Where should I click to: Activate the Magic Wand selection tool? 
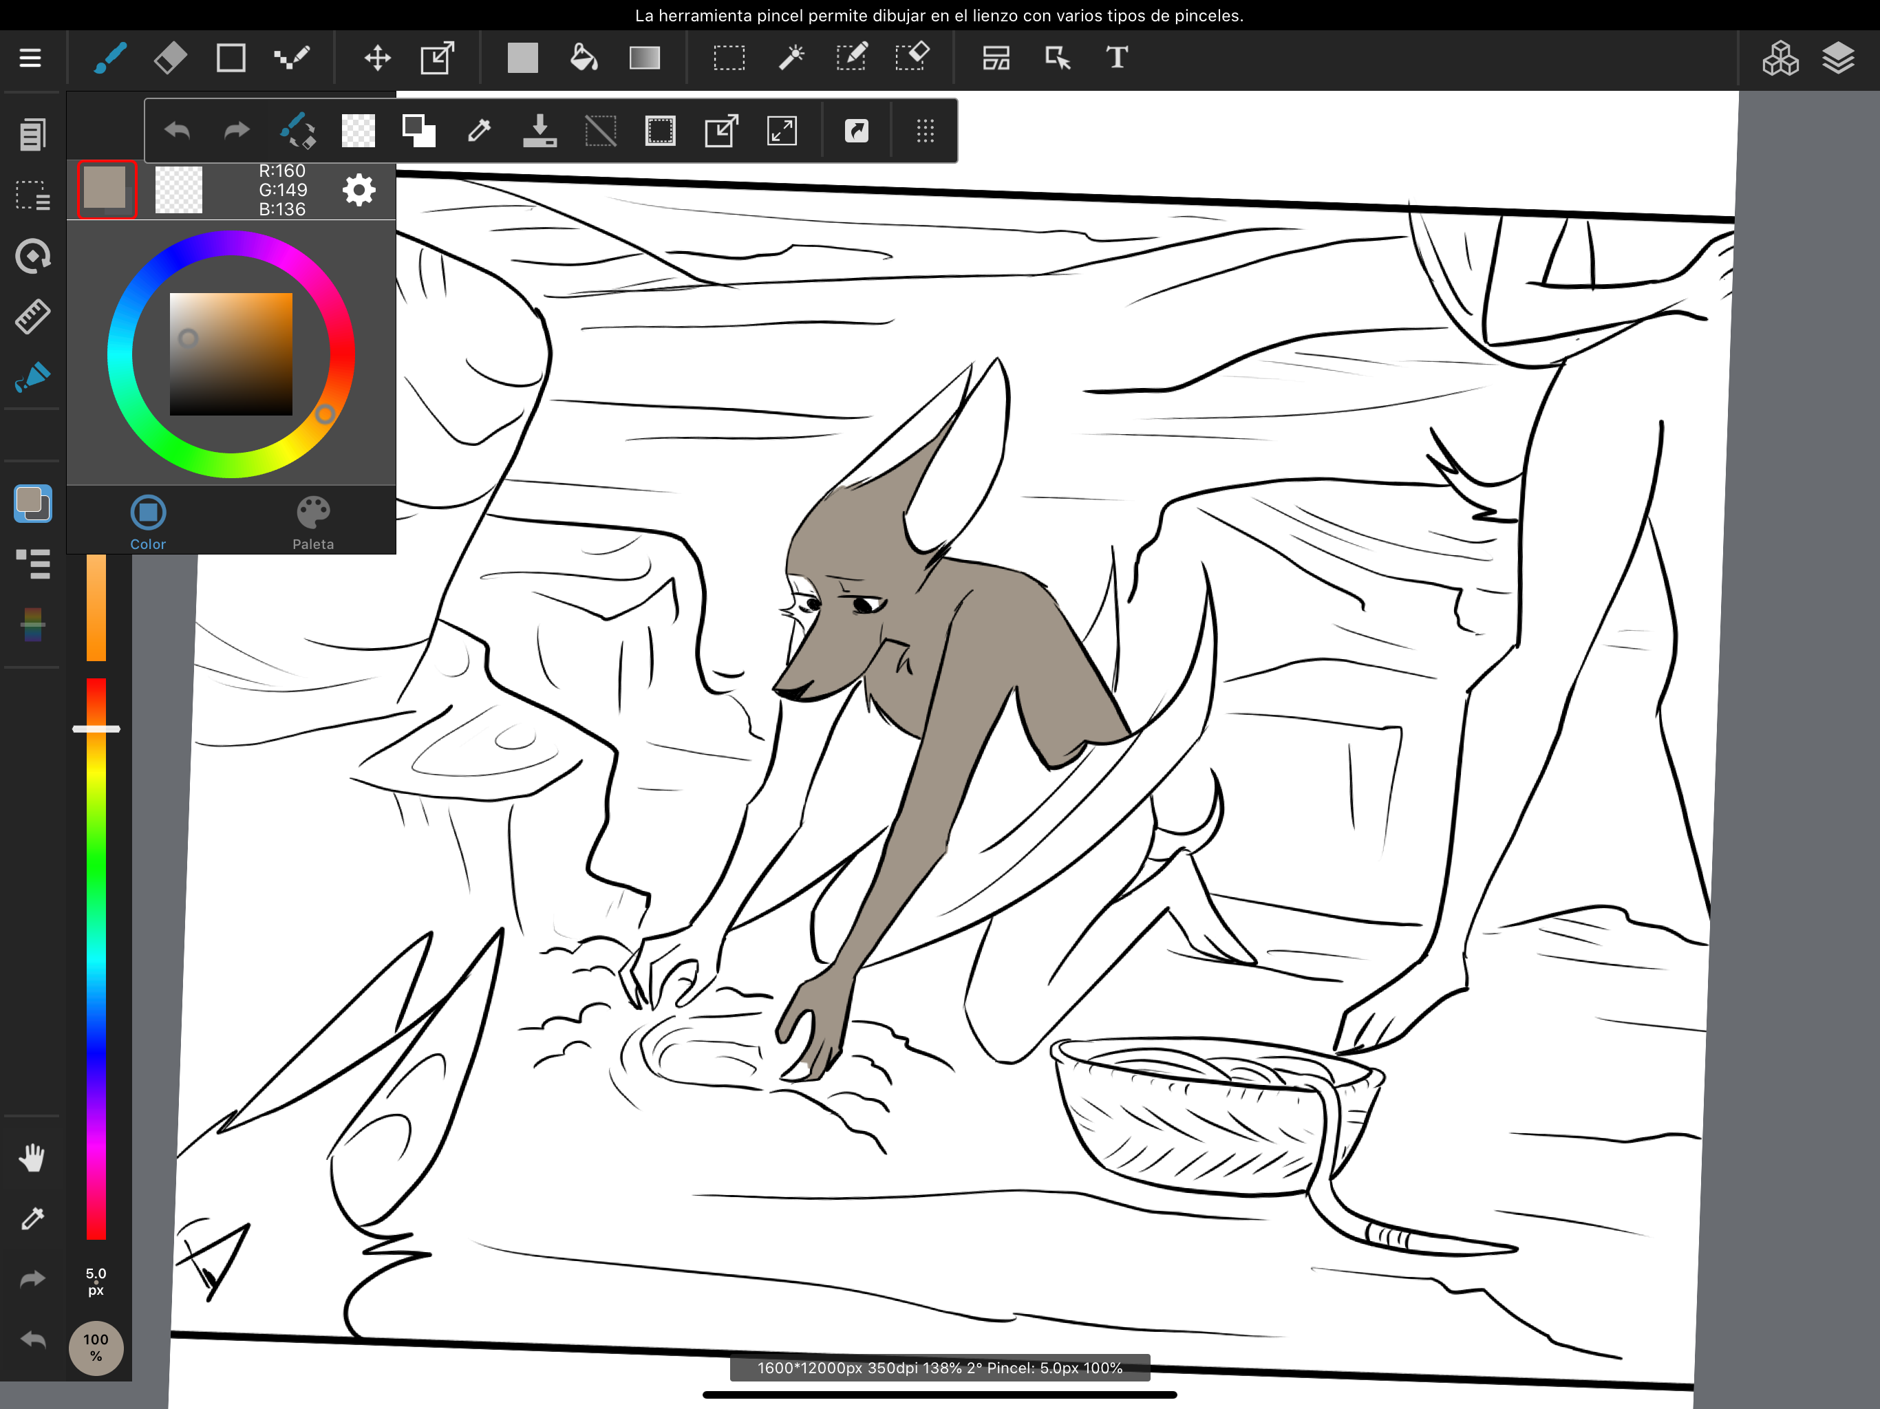pyautogui.click(x=791, y=58)
